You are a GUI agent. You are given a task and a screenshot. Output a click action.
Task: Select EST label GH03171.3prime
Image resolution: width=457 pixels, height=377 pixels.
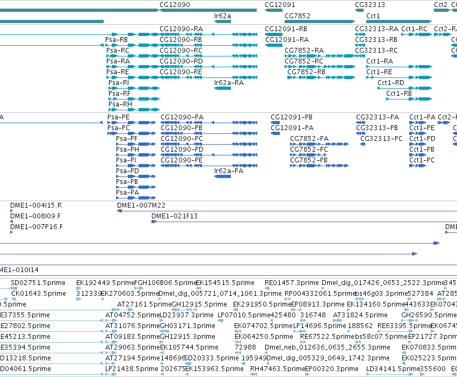pyautogui.click(x=188, y=326)
